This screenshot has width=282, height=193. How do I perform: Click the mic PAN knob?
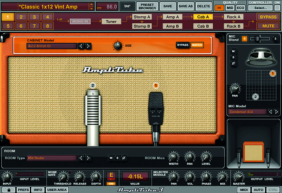click(235, 89)
